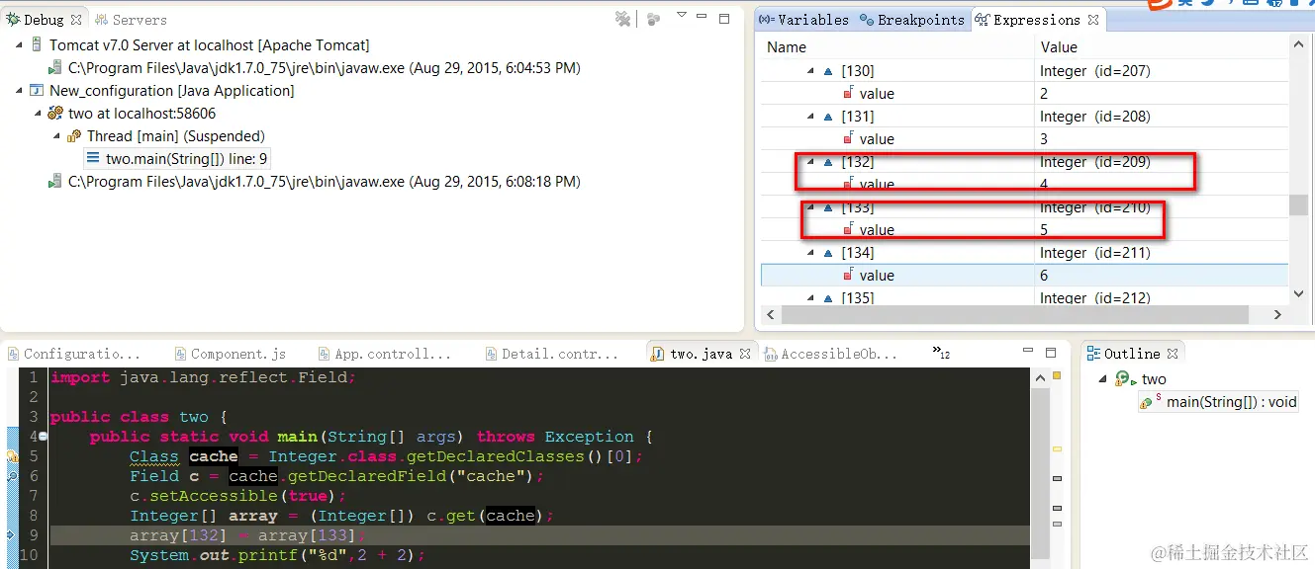Select main(String[]) : void in Outline

pos(1218,402)
